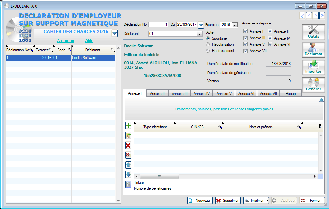Screen dimensions: 329x209
Task: Switch to the Annexe III tab
Action: click(x=180, y=94)
